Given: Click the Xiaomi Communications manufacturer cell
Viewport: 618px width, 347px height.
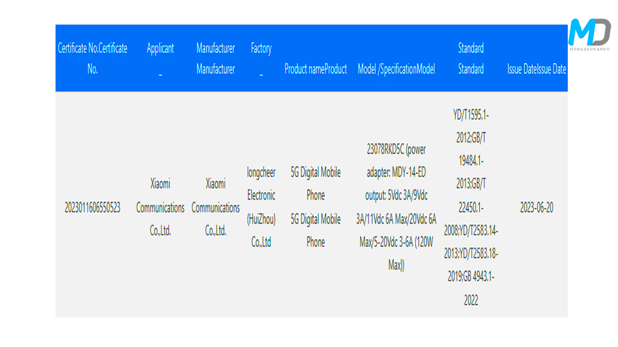Looking at the screenshot, I should (215, 208).
